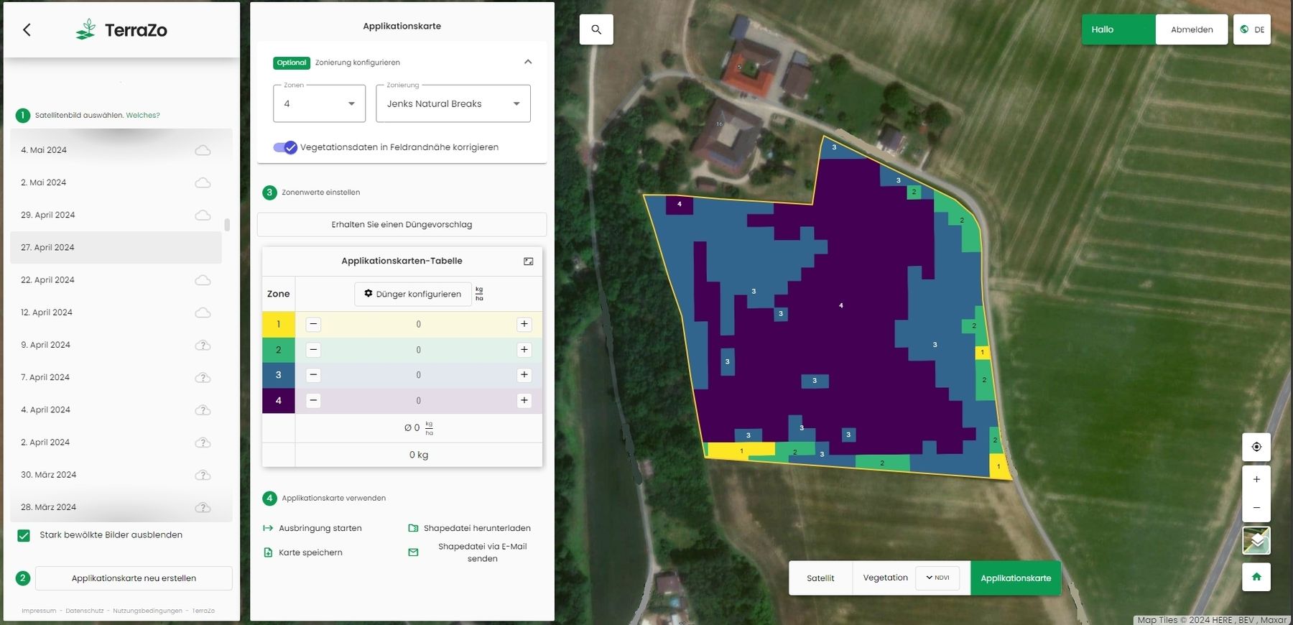Click the home icon on the map
Viewport: 1293px width, 625px height.
click(1256, 577)
